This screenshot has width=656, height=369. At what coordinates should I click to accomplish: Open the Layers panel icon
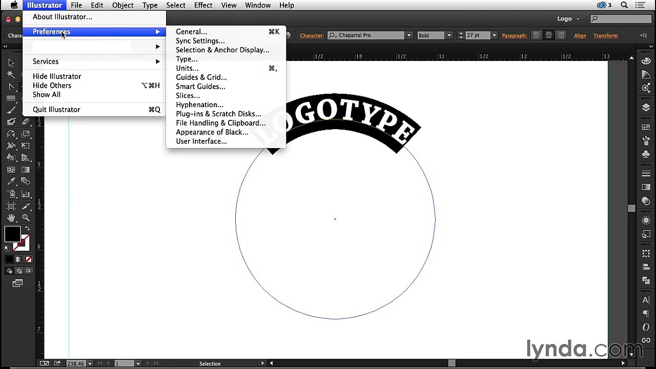pyautogui.click(x=646, y=107)
